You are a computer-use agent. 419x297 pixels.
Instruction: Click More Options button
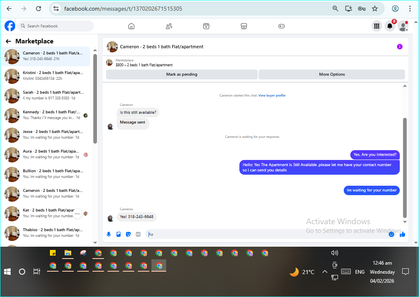click(x=332, y=74)
